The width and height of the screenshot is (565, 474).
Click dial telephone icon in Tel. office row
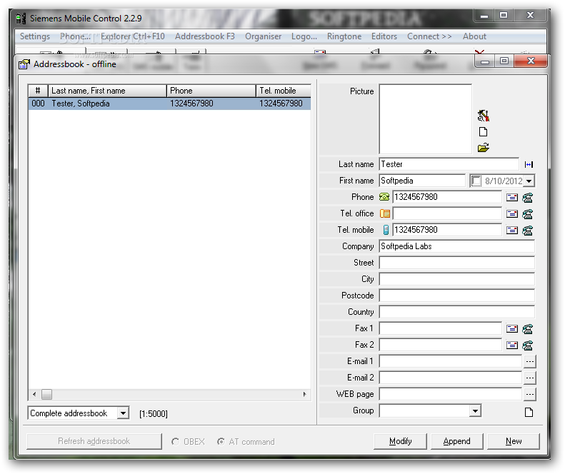click(x=528, y=214)
